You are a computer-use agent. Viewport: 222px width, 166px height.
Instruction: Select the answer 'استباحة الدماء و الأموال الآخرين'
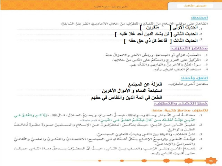[132, 91]
